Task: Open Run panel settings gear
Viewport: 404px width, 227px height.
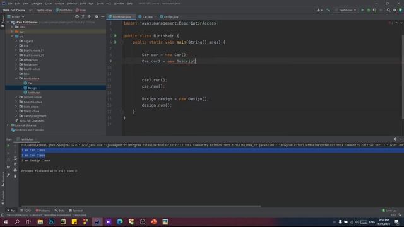Action: click(395, 139)
